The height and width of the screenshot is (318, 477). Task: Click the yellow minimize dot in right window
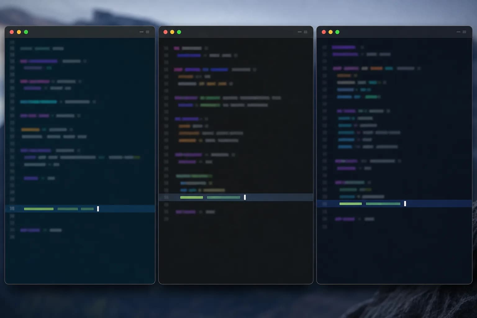[x=330, y=32]
